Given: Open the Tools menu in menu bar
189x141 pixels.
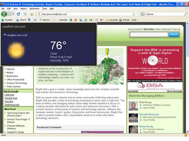Looking at the screenshot, I should click(x=44, y=9).
